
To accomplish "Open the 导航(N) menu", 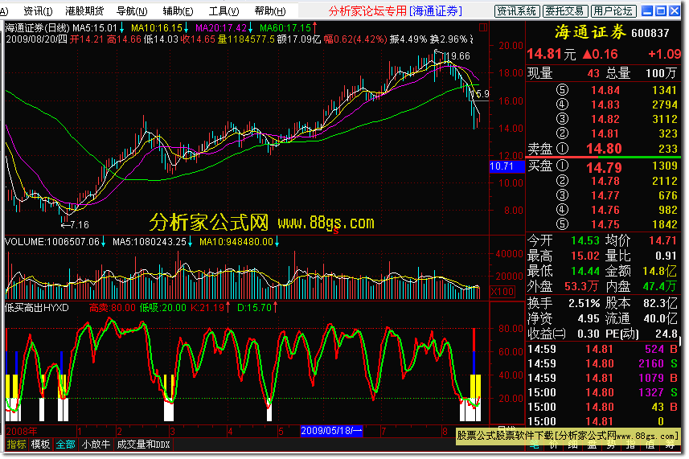I will (x=132, y=11).
